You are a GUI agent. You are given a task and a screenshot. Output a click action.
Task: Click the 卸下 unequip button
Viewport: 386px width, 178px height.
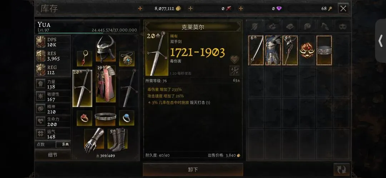point(193,170)
